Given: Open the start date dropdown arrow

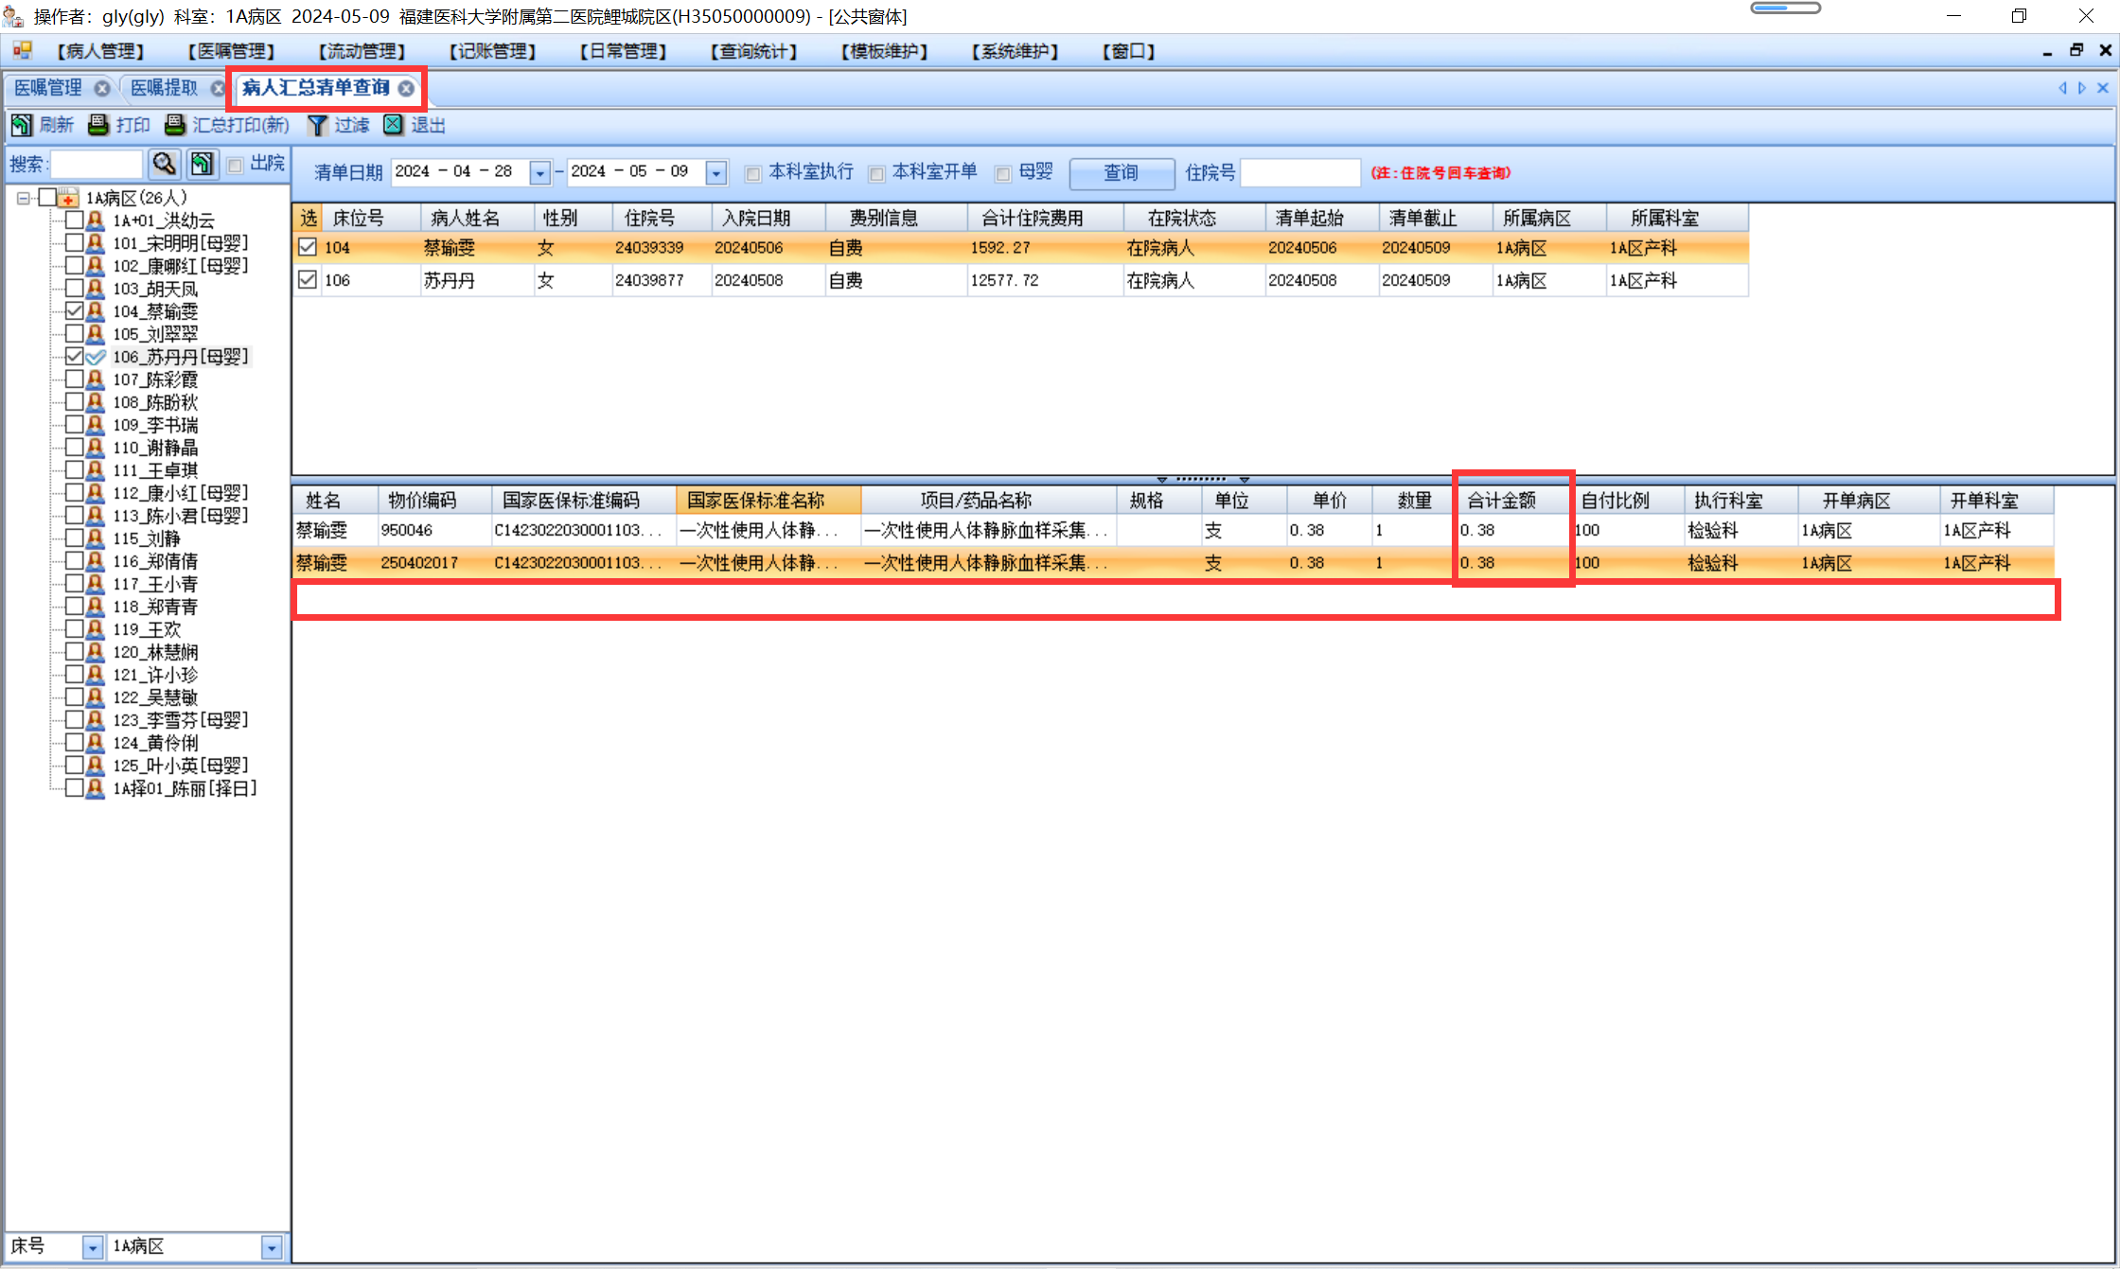Looking at the screenshot, I should (x=539, y=173).
